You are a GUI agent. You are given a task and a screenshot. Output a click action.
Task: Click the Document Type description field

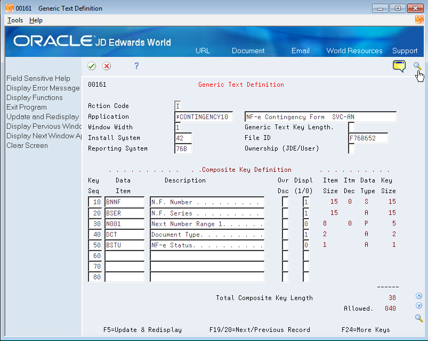pyautogui.click(x=207, y=234)
